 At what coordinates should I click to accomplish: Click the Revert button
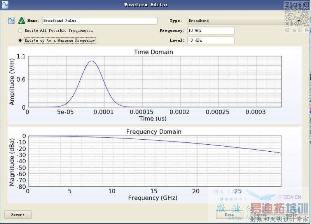[x=18, y=215]
